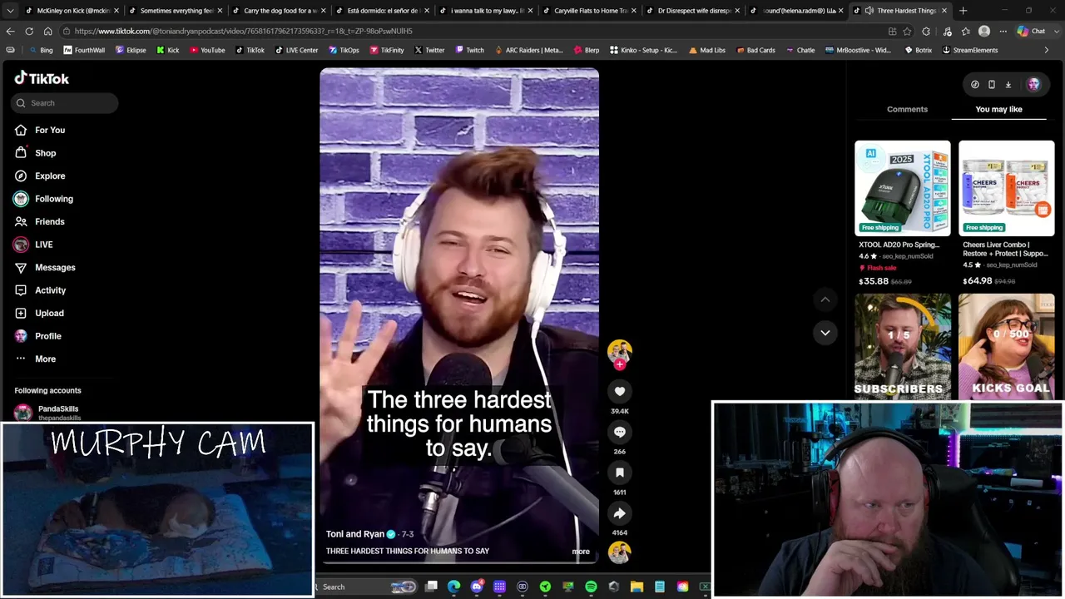Go to the next video
This screenshot has width=1065, height=599.
[x=825, y=333]
